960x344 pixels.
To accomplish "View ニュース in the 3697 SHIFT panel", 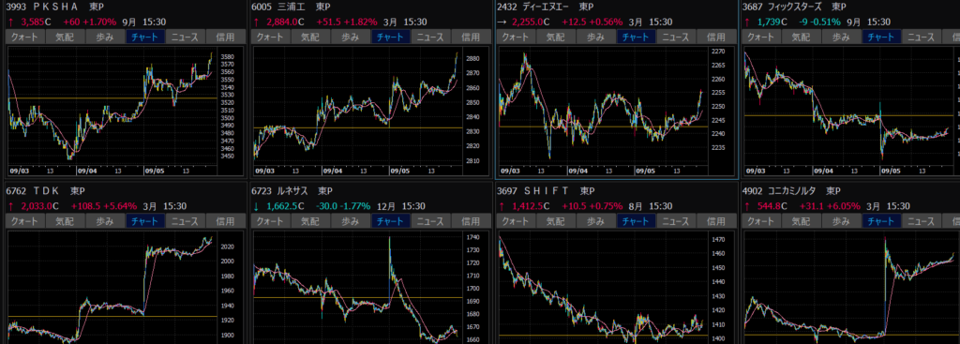I will click(676, 221).
